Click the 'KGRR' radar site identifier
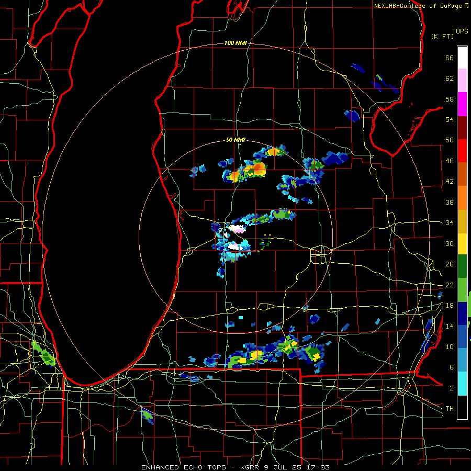The image size is (471, 471). tap(250, 467)
